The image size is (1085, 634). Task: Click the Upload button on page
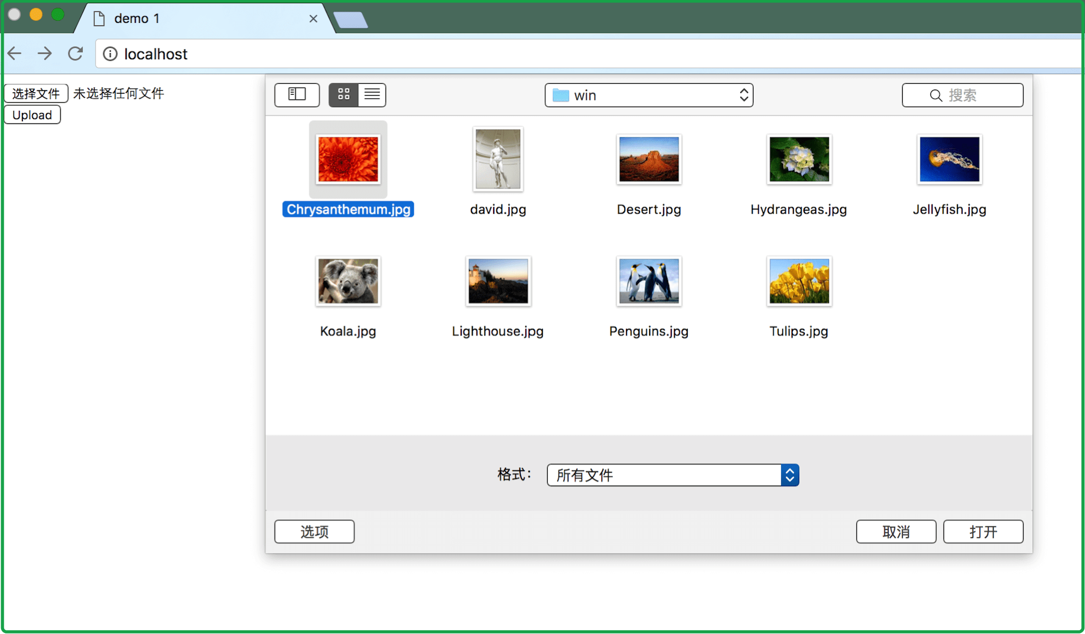tap(32, 115)
